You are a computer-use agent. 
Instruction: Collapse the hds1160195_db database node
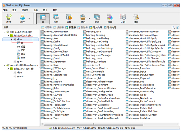(x=8, y=36)
